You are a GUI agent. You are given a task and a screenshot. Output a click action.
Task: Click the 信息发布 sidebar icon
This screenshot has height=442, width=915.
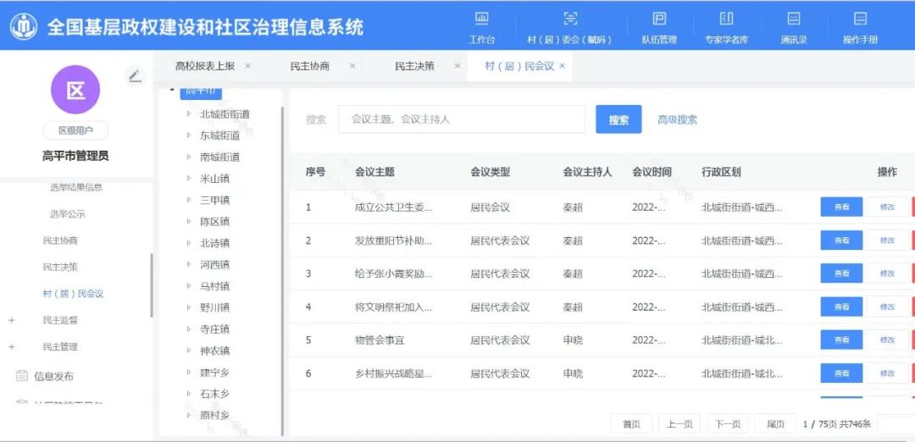point(22,377)
